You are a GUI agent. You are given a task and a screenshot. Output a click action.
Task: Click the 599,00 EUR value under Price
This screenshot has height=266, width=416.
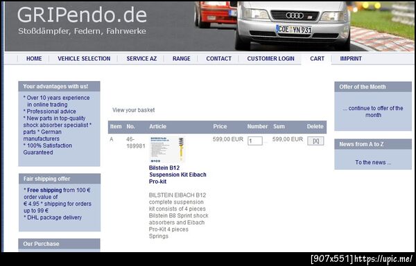[228, 139]
